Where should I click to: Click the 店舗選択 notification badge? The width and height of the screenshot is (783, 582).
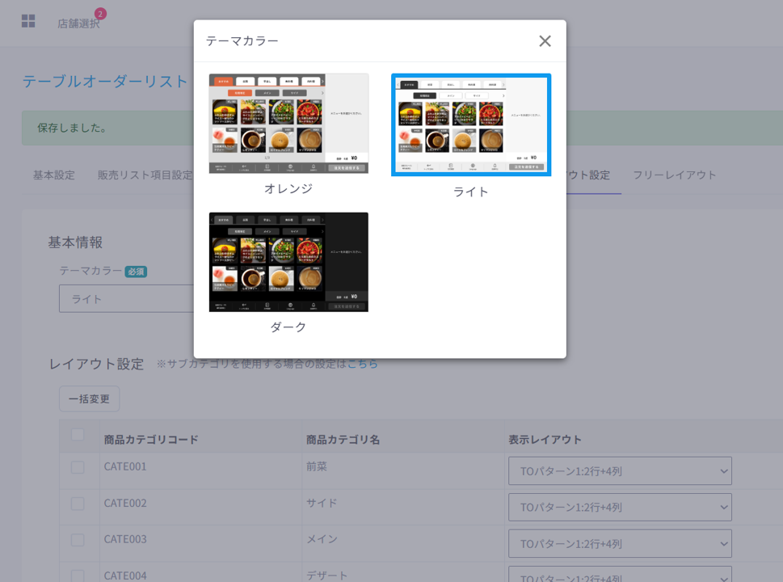point(100,14)
